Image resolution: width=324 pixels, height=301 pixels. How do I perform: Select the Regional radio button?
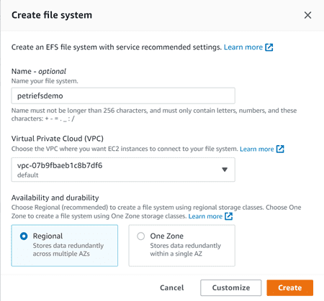point(24,236)
